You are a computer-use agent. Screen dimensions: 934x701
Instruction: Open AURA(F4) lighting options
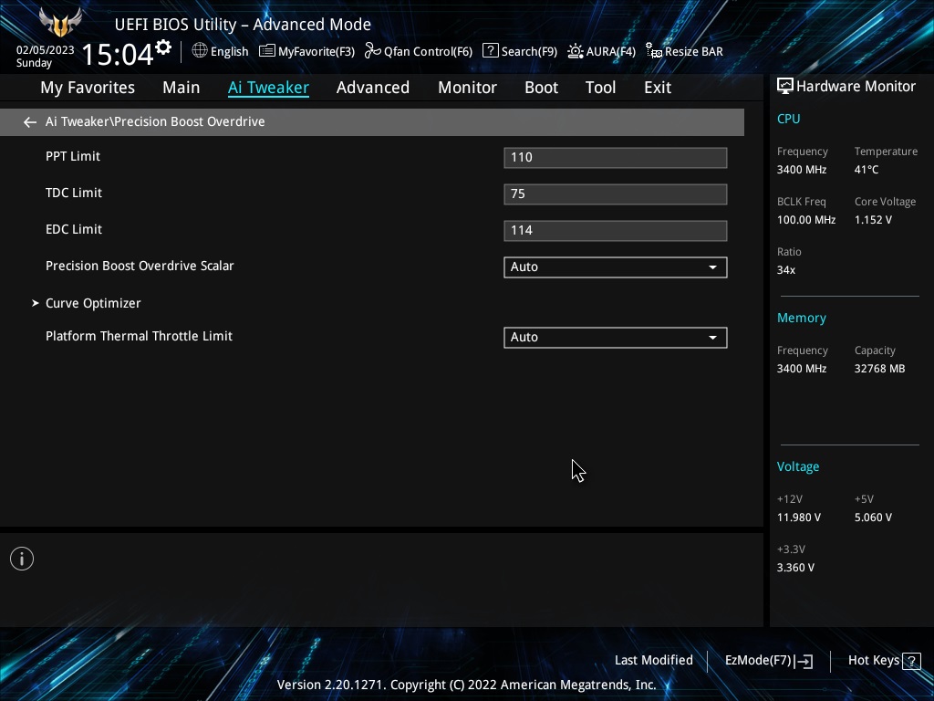pyautogui.click(x=601, y=51)
